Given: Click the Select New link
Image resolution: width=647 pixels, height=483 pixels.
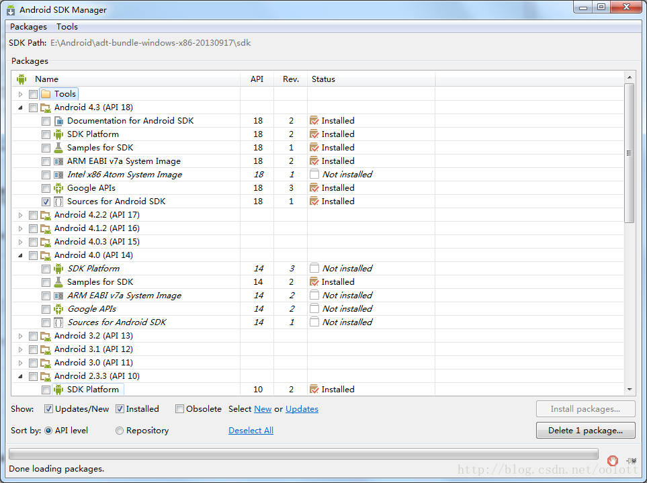Looking at the screenshot, I should click(263, 408).
